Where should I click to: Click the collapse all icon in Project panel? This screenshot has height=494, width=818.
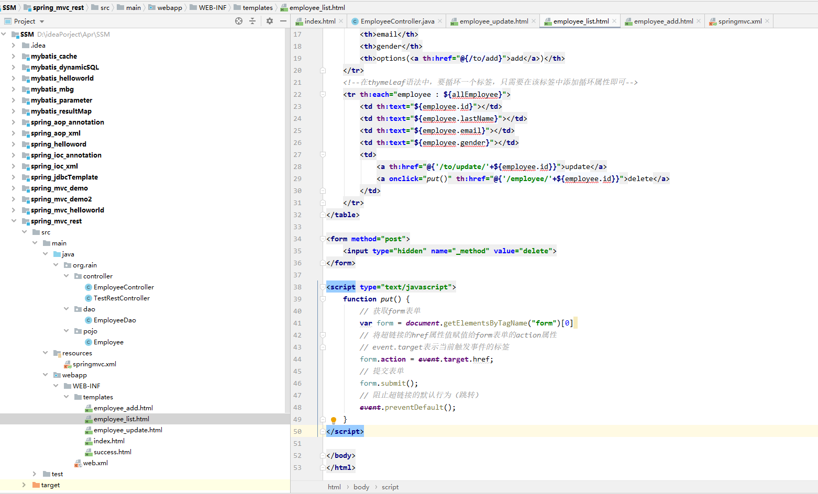pos(252,21)
